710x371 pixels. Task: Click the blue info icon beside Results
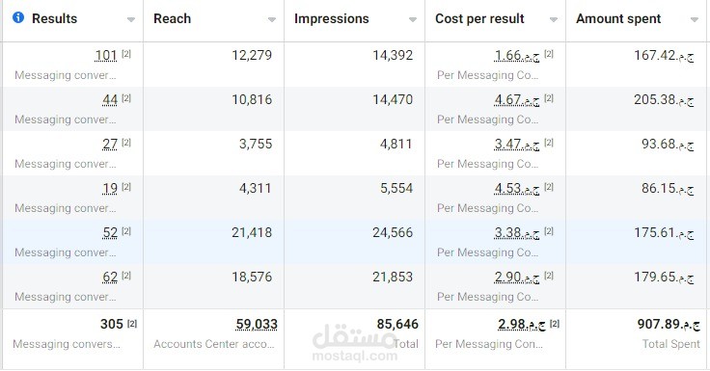[18, 17]
